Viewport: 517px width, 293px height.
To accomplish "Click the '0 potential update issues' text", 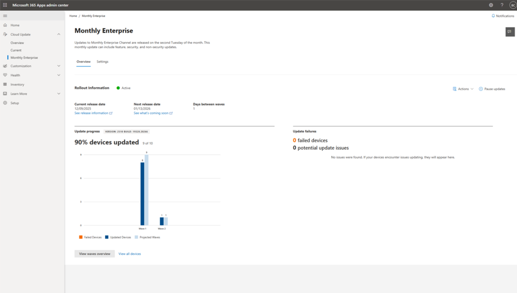I will tap(321, 148).
